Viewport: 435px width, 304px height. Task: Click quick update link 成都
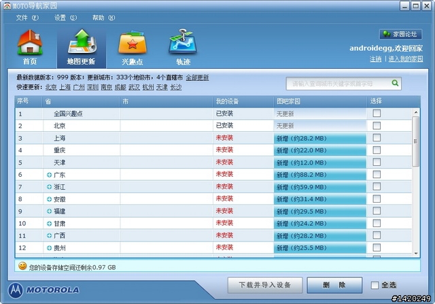[x=120, y=87]
